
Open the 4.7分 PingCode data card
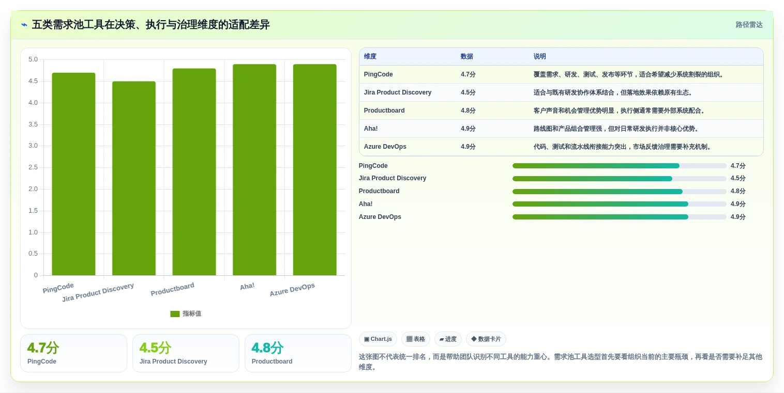pyautogui.click(x=73, y=353)
